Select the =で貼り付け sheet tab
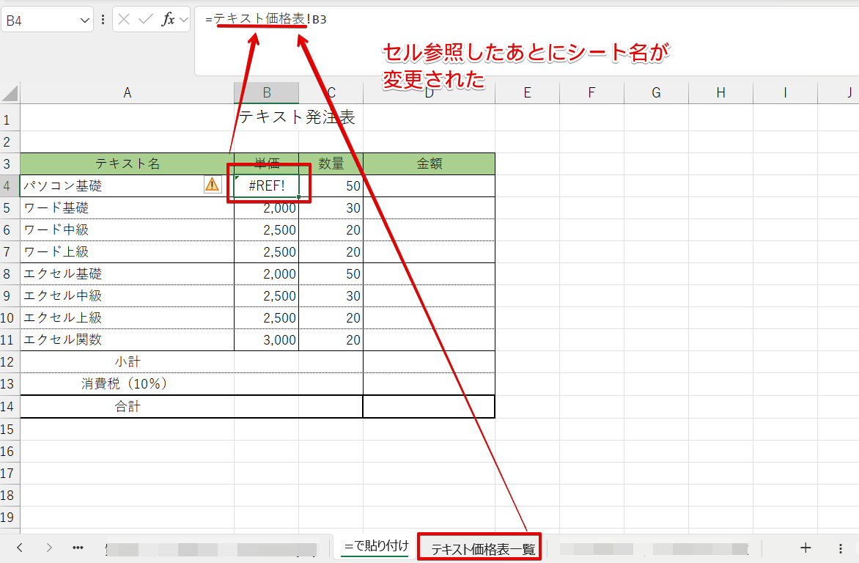The width and height of the screenshot is (859, 563). [x=376, y=547]
